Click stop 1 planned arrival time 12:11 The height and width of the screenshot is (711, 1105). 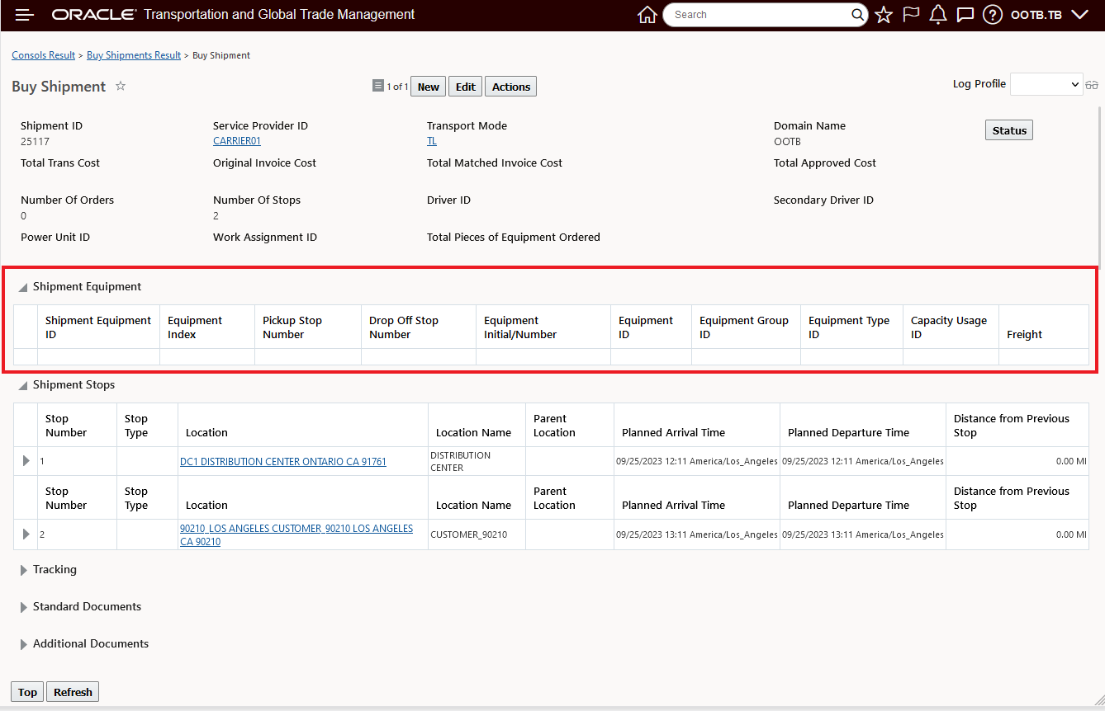click(696, 461)
